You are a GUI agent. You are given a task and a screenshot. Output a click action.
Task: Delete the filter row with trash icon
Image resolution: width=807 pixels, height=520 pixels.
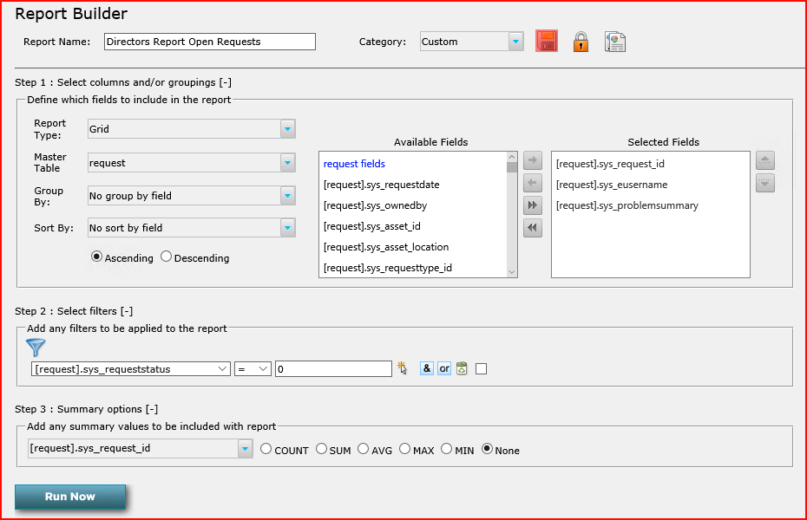462,368
